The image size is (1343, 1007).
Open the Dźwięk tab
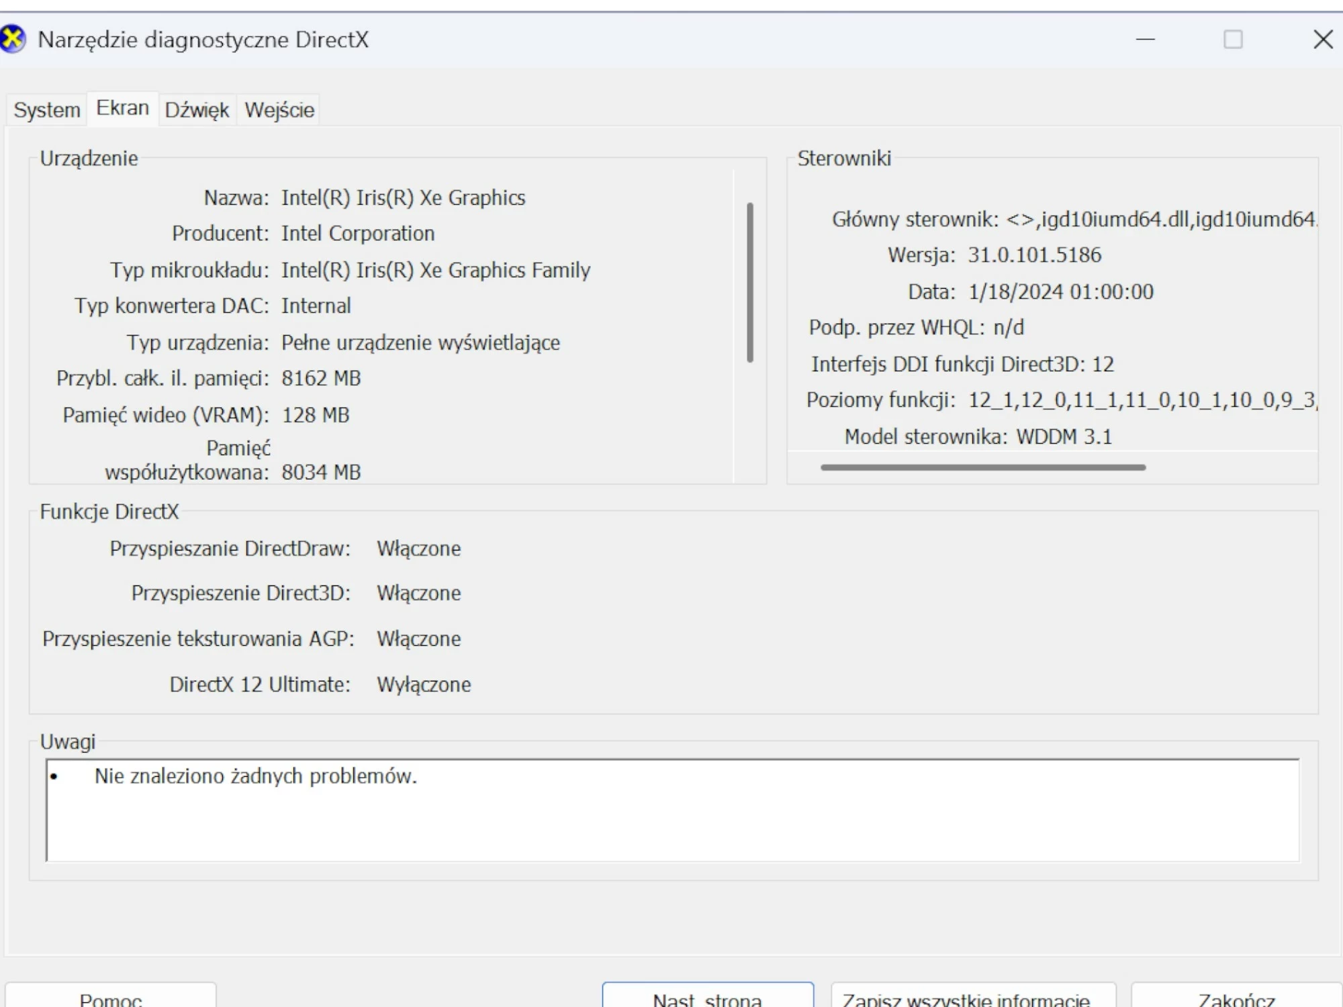(196, 109)
